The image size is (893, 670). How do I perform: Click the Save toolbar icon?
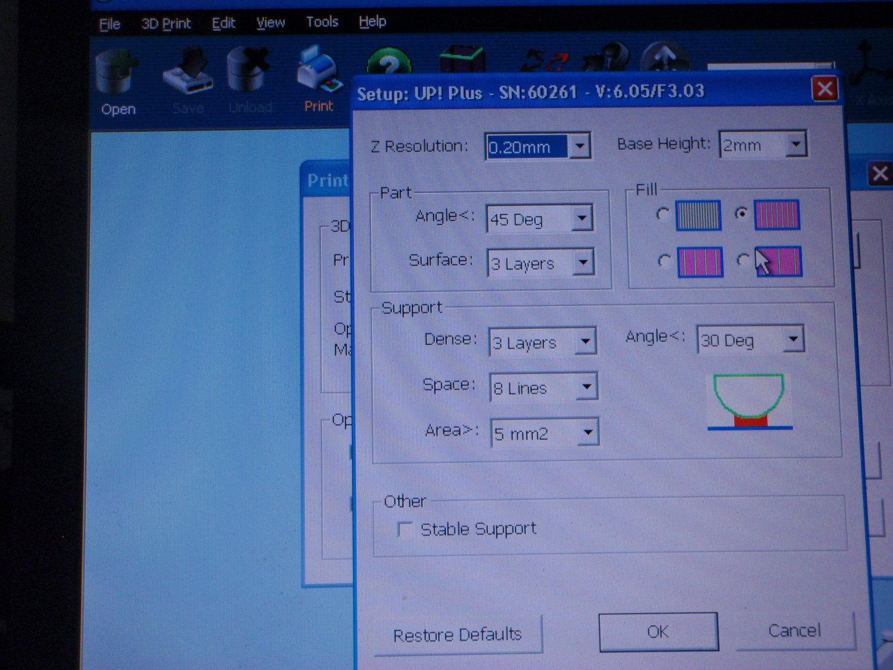tap(188, 72)
